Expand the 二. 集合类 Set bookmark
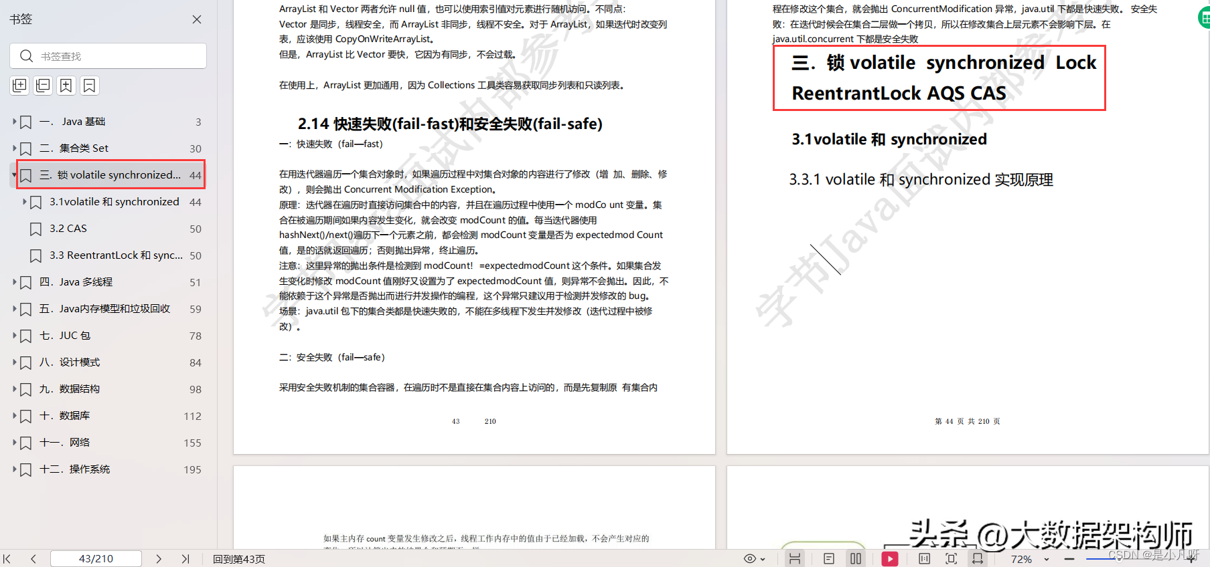The height and width of the screenshot is (567, 1210). 14,148
